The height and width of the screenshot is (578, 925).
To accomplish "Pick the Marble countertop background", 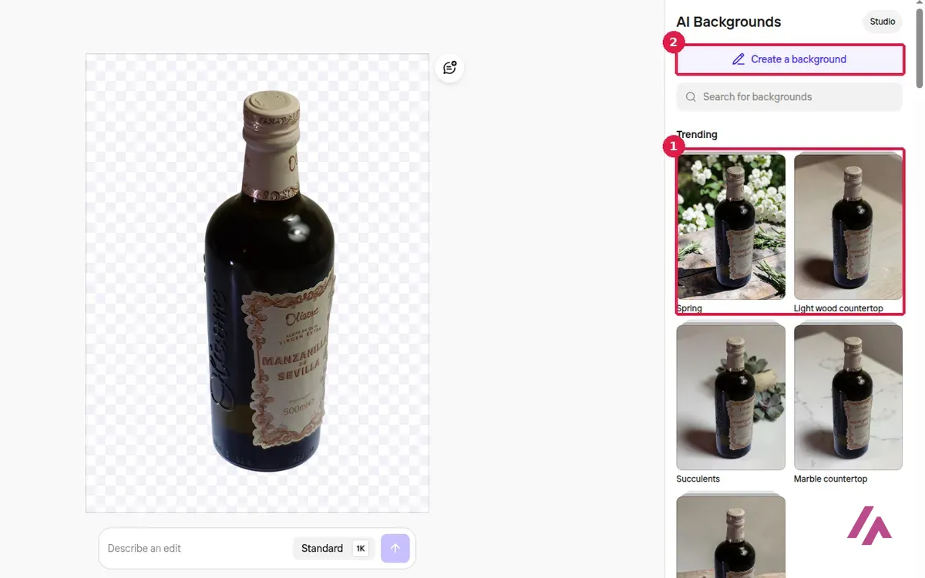I will click(x=848, y=397).
